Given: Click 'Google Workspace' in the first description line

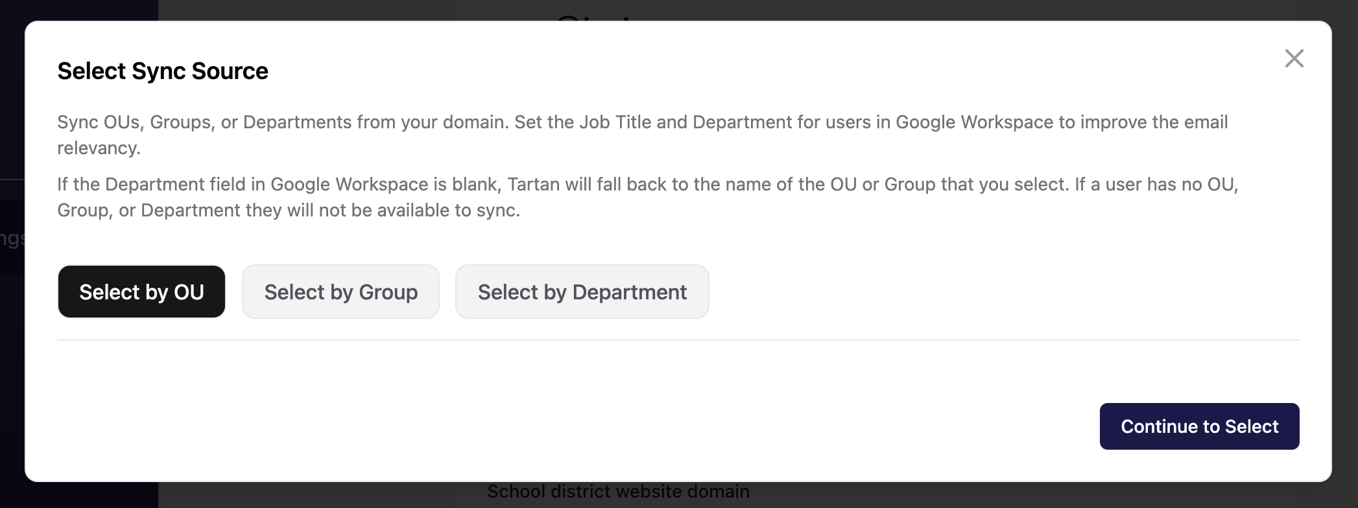Looking at the screenshot, I should point(974,122).
